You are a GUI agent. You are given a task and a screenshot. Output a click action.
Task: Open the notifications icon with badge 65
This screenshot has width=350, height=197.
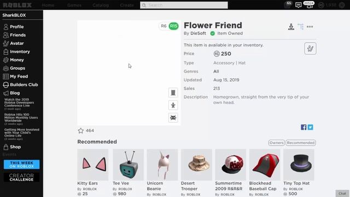288,4
